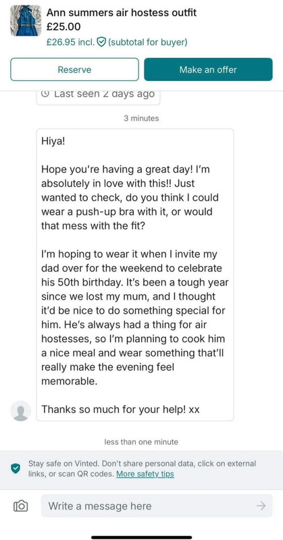Image resolution: width=283 pixels, height=540 pixels.
Task: Focus the Write a message here field
Action: click(x=157, y=506)
